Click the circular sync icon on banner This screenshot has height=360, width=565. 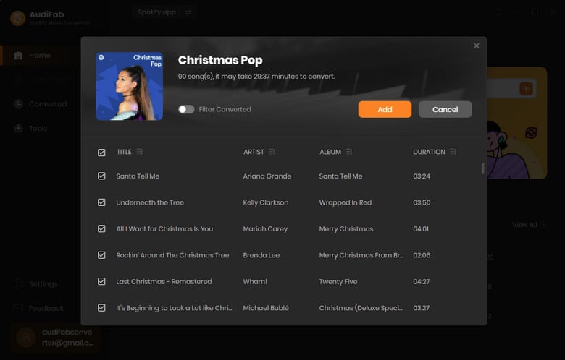coord(531,133)
